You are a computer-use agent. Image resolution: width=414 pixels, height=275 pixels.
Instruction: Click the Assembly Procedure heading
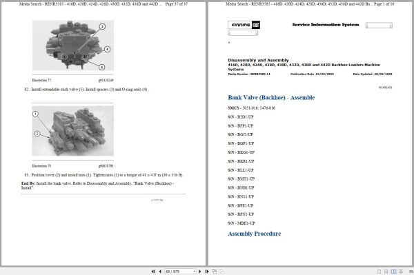[x=254, y=234]
